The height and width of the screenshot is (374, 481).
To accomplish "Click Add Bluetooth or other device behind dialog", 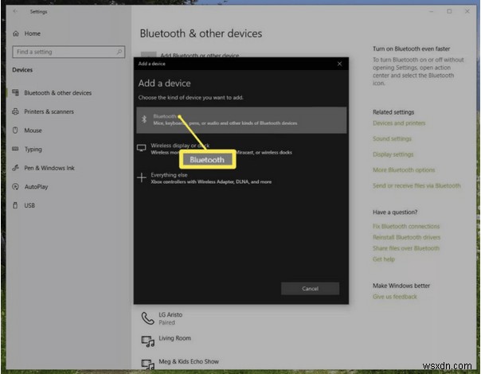I will (x=199, y=55).
